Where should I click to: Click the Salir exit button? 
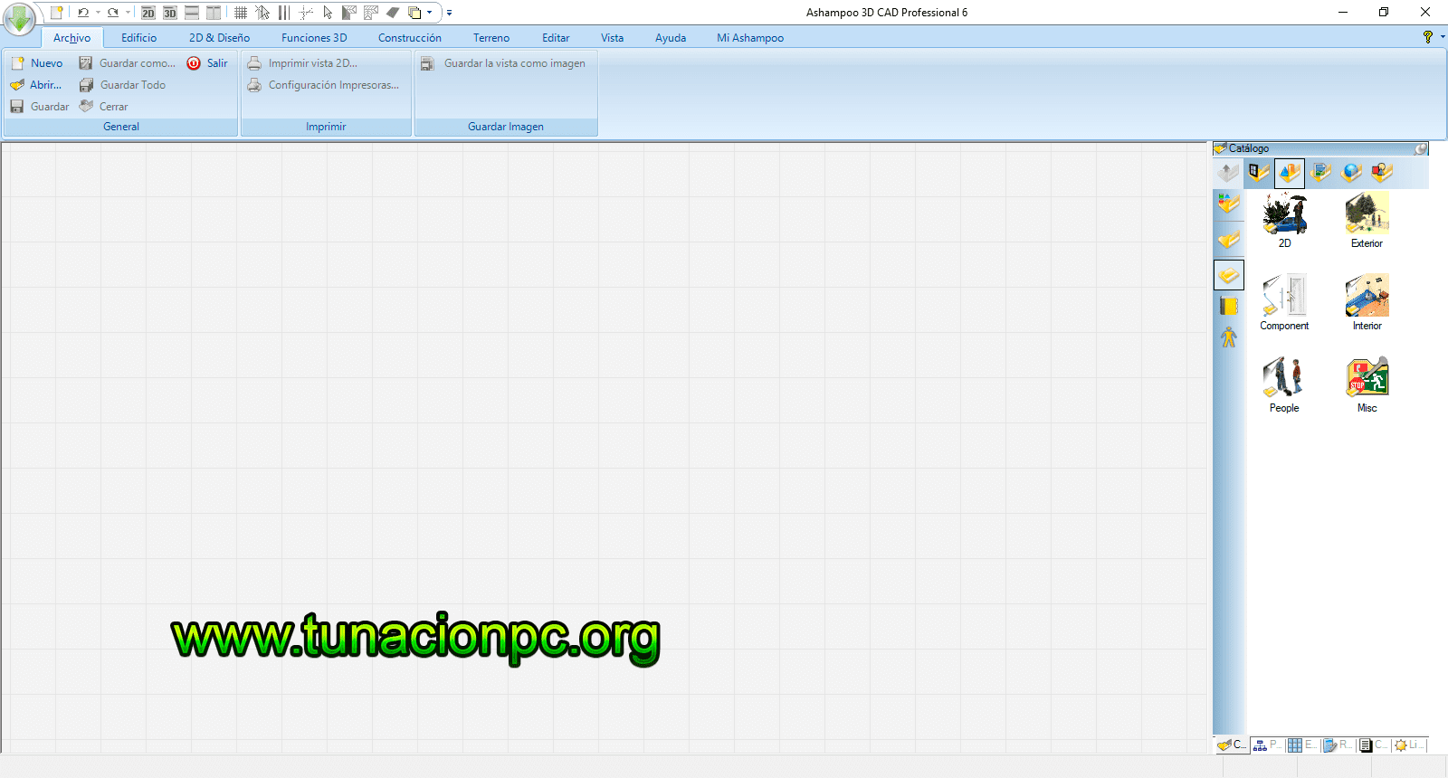[207, 63]
